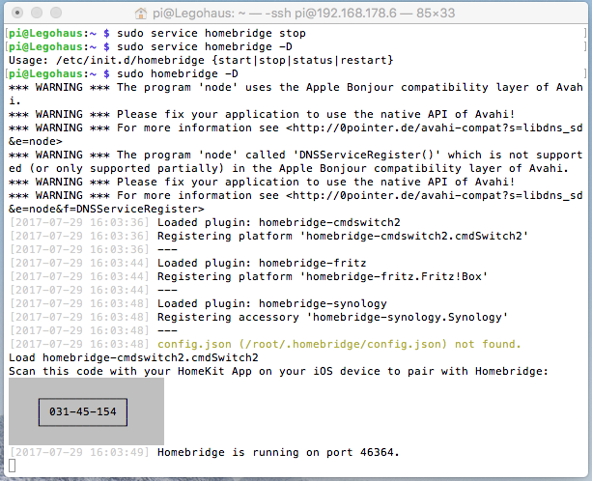The width and height of the screenshot is (592, 481).
Task: Click the terminal cursor block at bottom
Action: pyautogui.click(x=13, y=466)
